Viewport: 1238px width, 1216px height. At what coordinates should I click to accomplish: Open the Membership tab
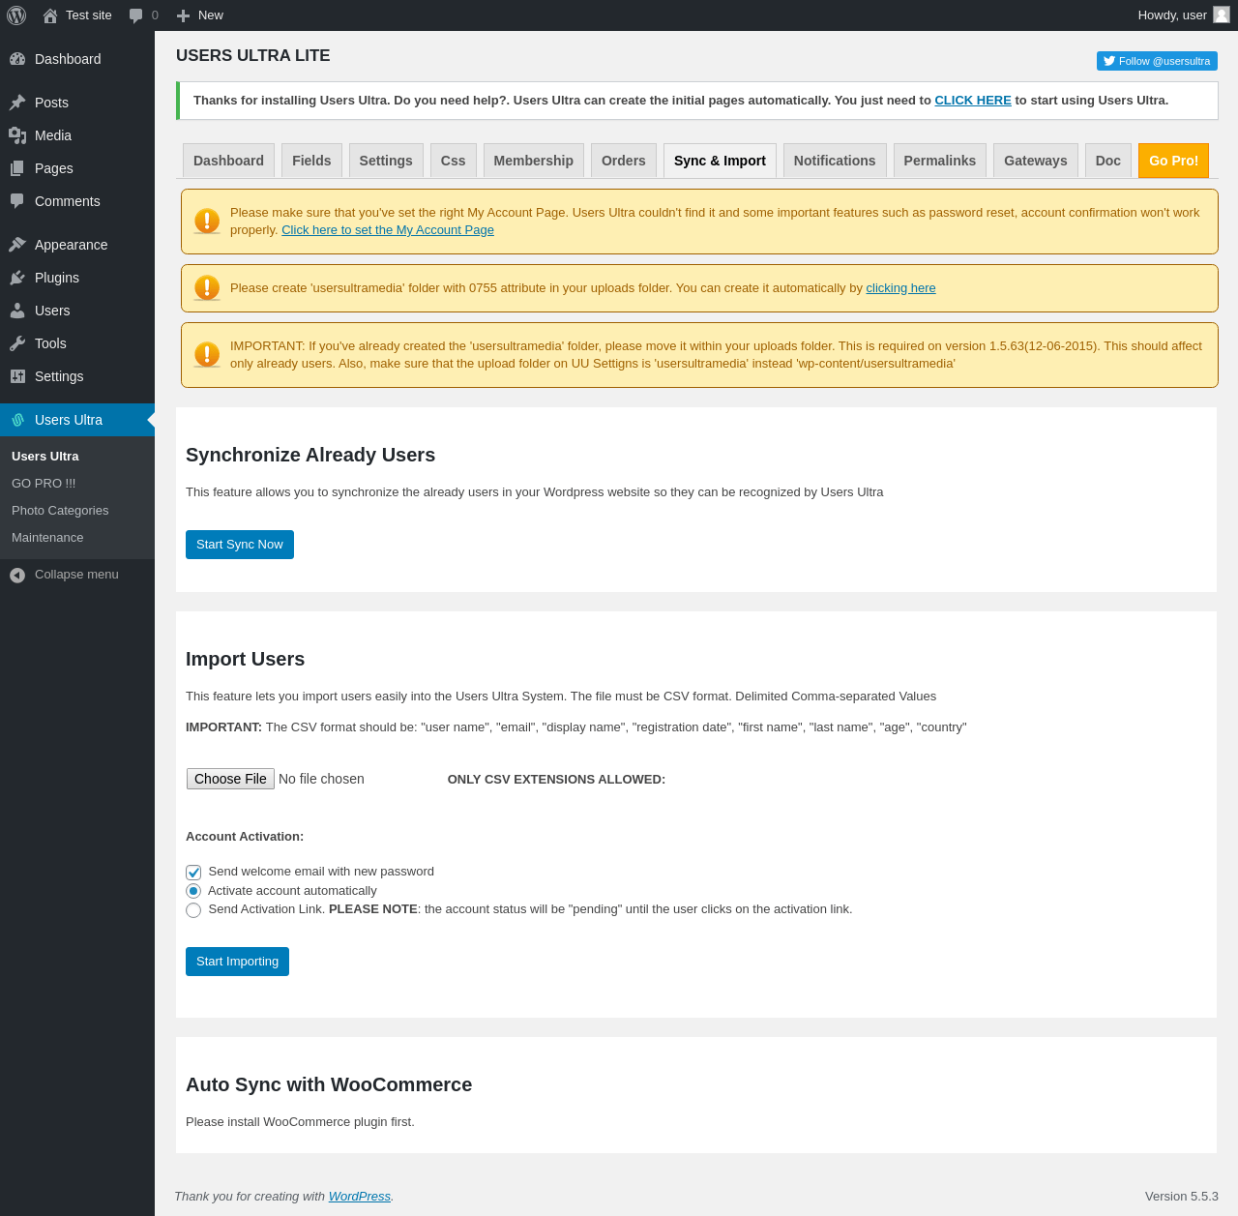tap(534, 161)
